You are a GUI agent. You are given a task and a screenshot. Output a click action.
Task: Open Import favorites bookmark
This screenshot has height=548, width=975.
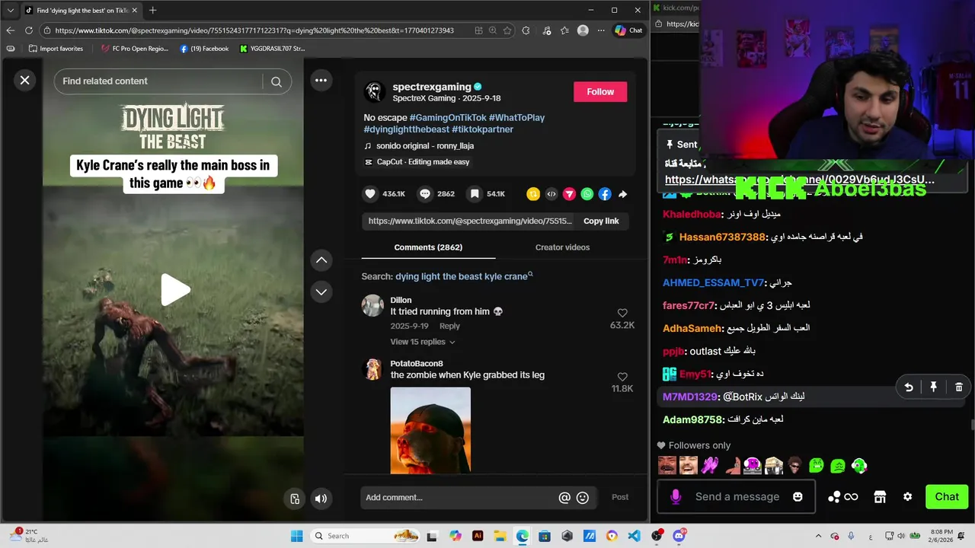tap(56, 49)
